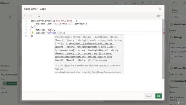Click the left pane collapse arrow
Screen dimensions: 186x105
[18, 61]
